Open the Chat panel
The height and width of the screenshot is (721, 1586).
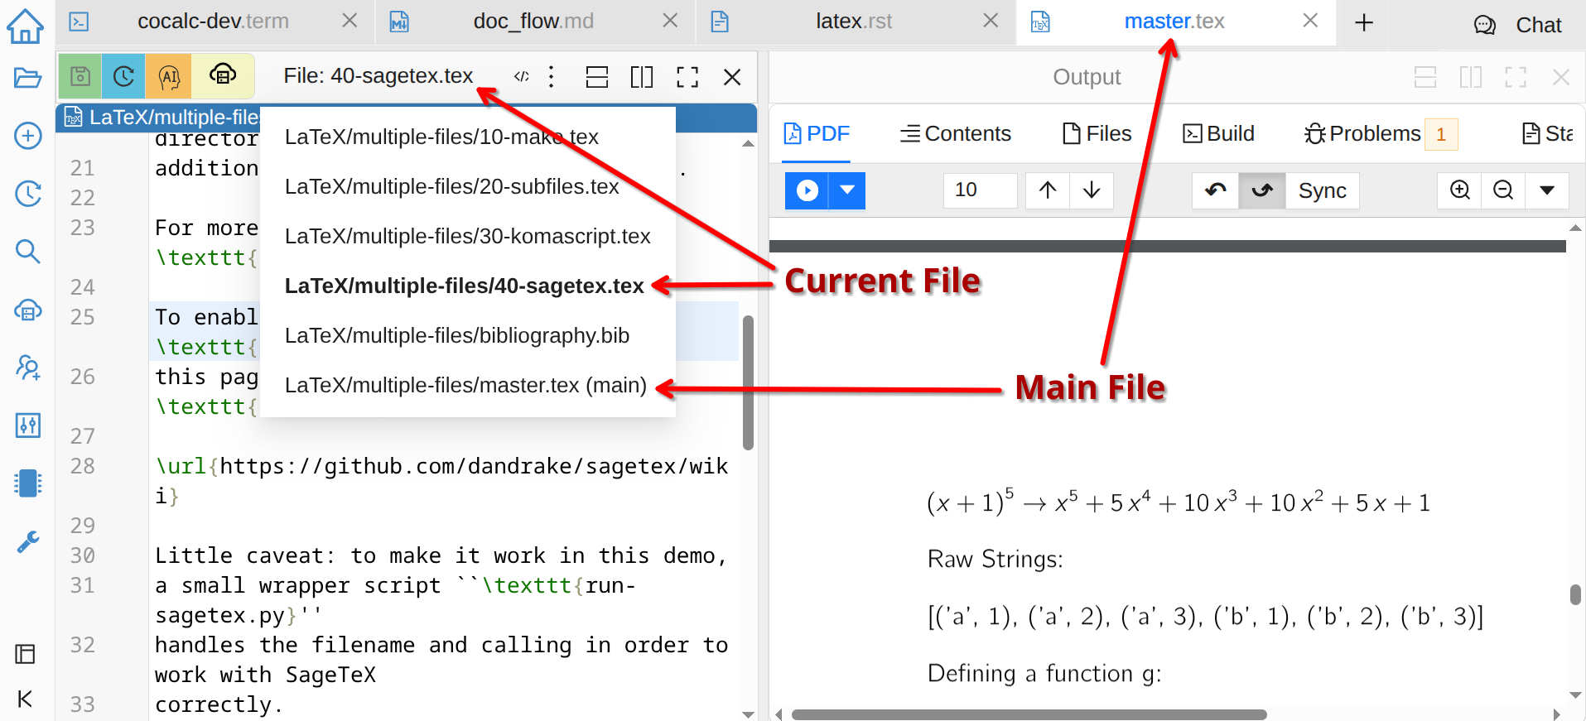point(1518,25)
